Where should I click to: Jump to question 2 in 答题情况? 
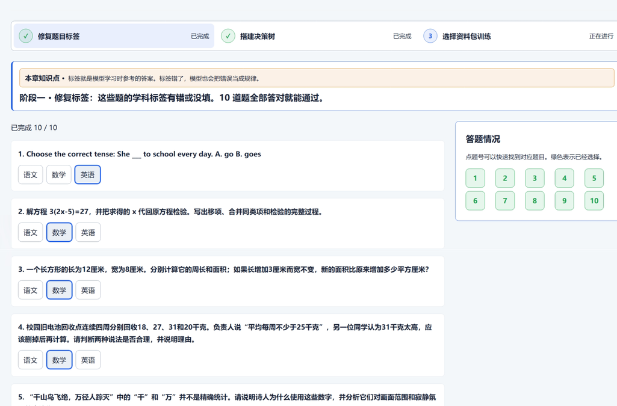[505, 178]
